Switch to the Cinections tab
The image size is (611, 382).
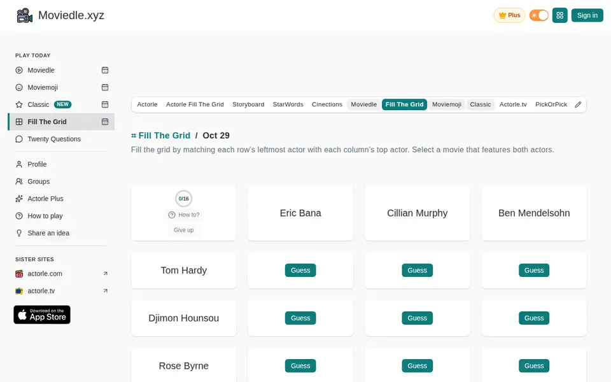[x=327, y=104]
